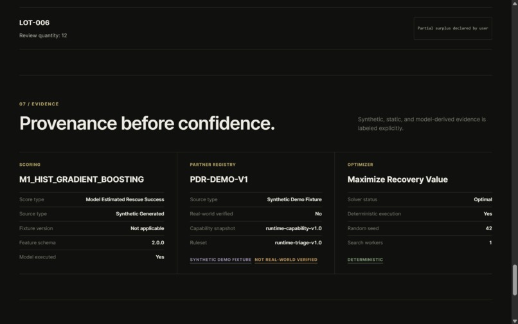Click the scrollbar up arrow

pyautogui.click(x=514, y=3)
